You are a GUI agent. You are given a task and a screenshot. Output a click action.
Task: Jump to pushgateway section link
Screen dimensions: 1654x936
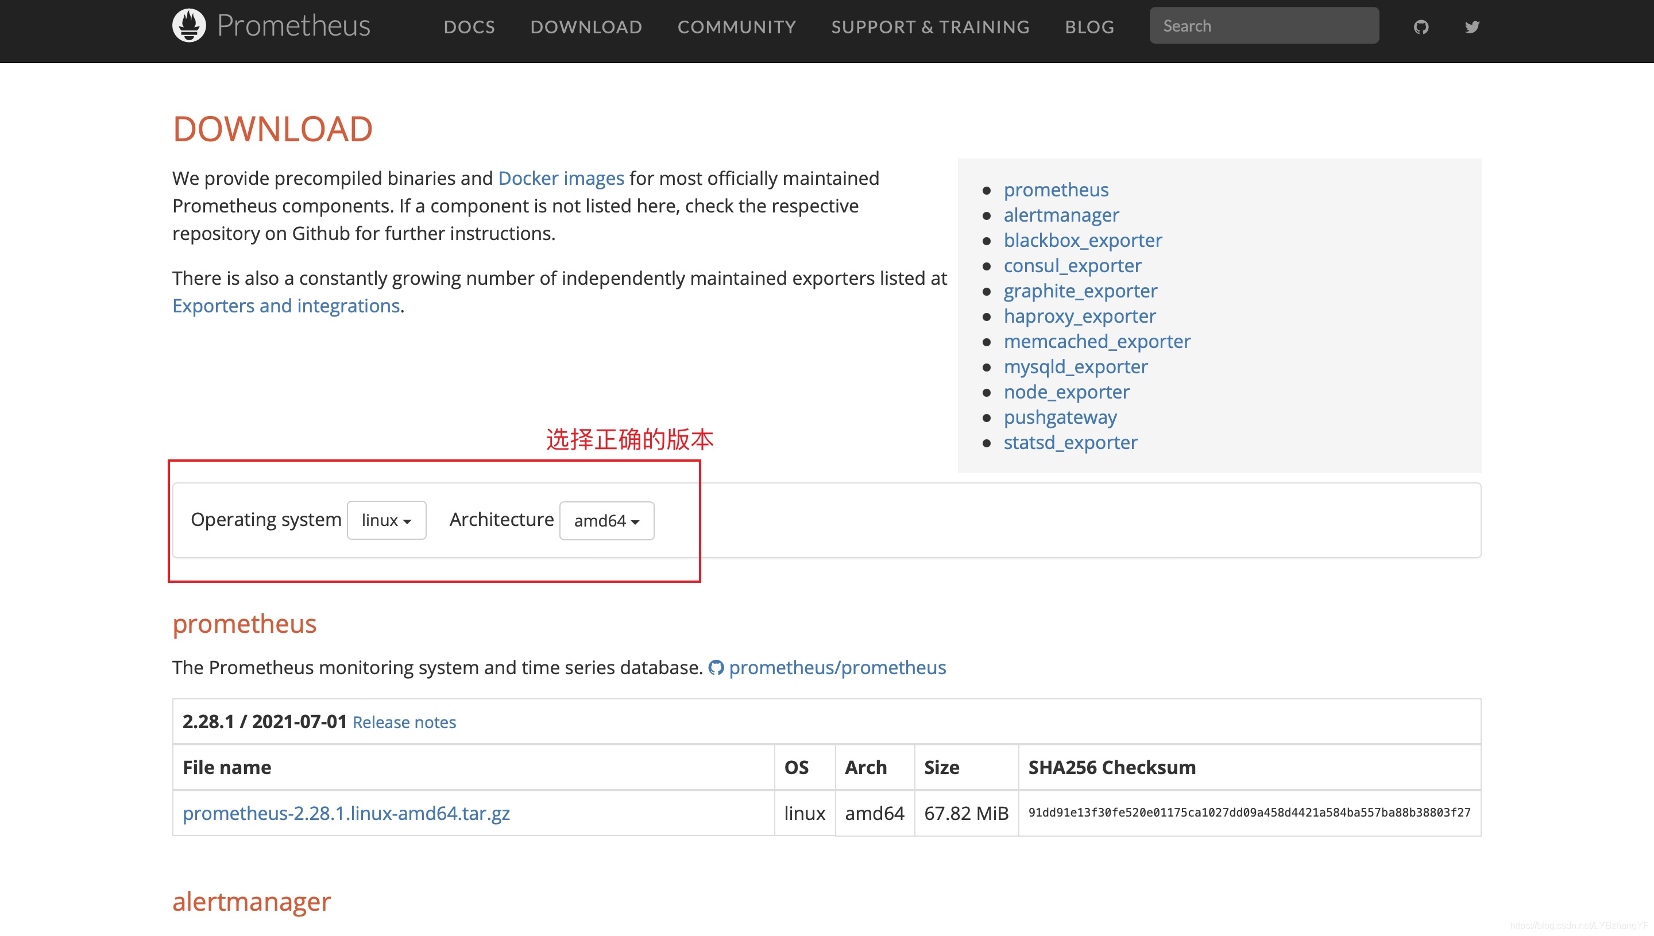pyautogui.click(x=1060, y=416)
